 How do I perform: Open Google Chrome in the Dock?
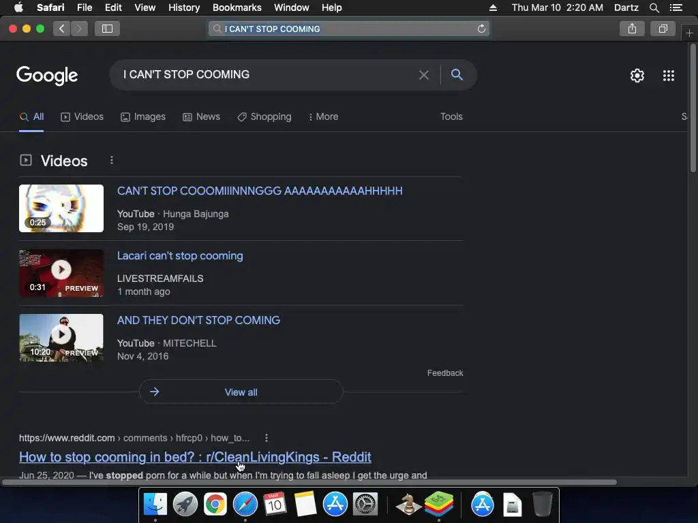coord(215,505)
